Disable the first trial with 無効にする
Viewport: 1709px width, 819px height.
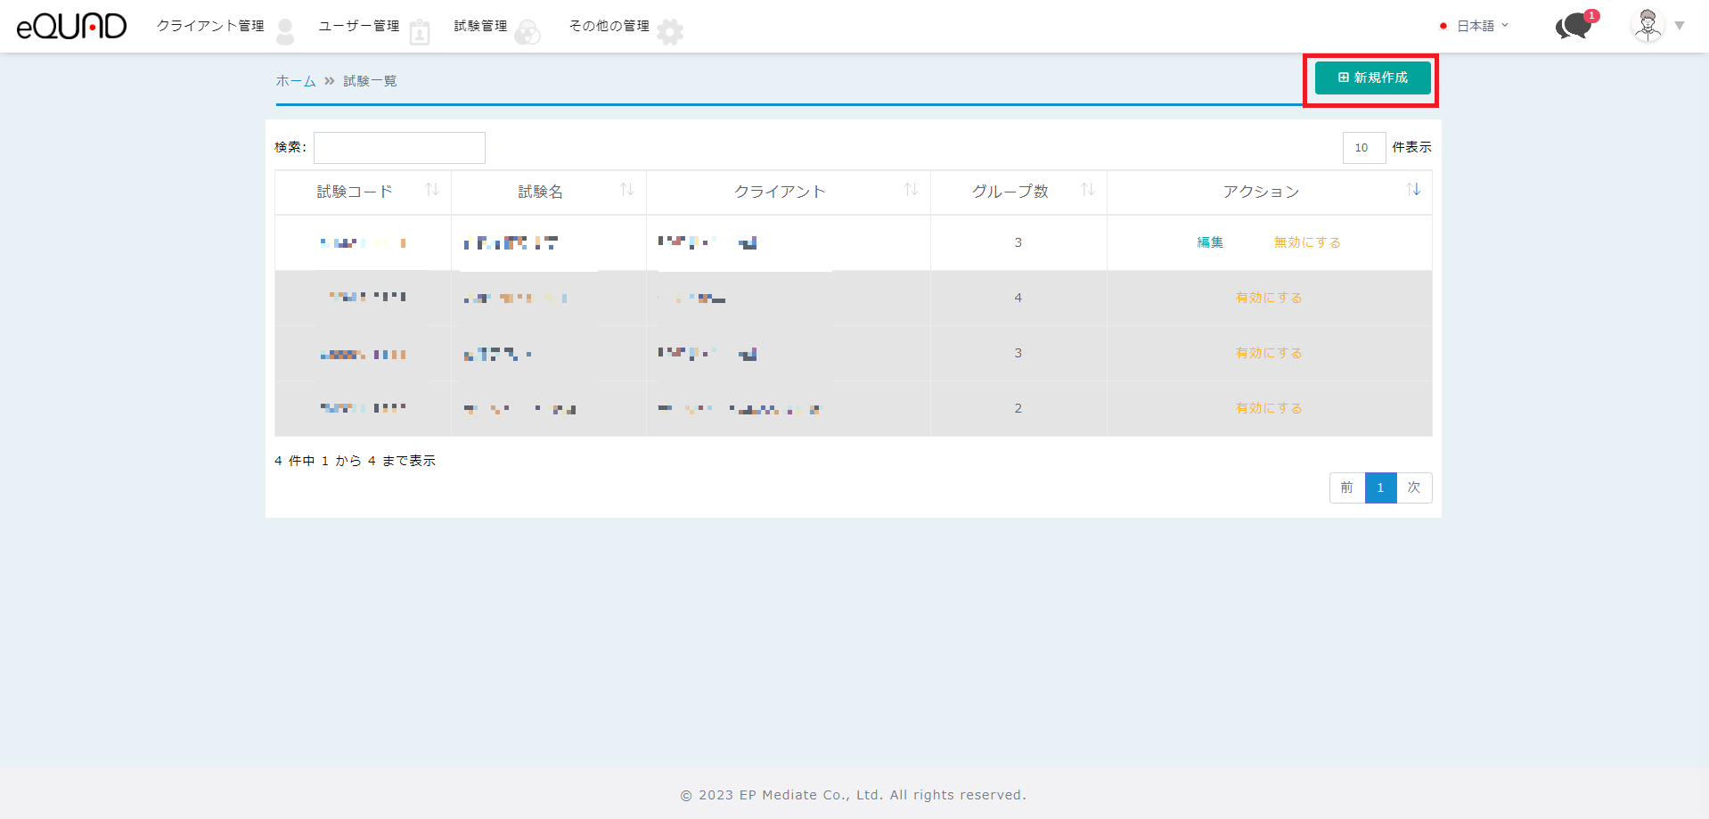pos(1306,242)
